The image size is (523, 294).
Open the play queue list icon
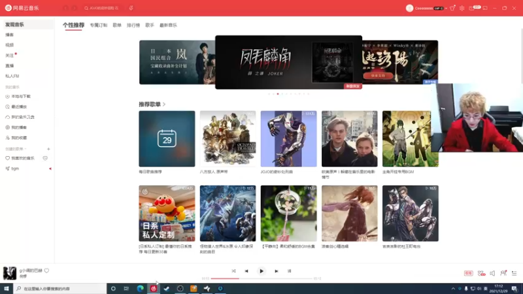(515, 273)
